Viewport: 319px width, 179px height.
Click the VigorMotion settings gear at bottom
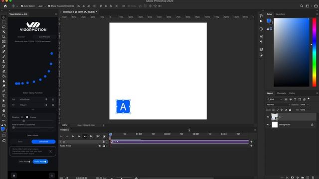[14, 176]
